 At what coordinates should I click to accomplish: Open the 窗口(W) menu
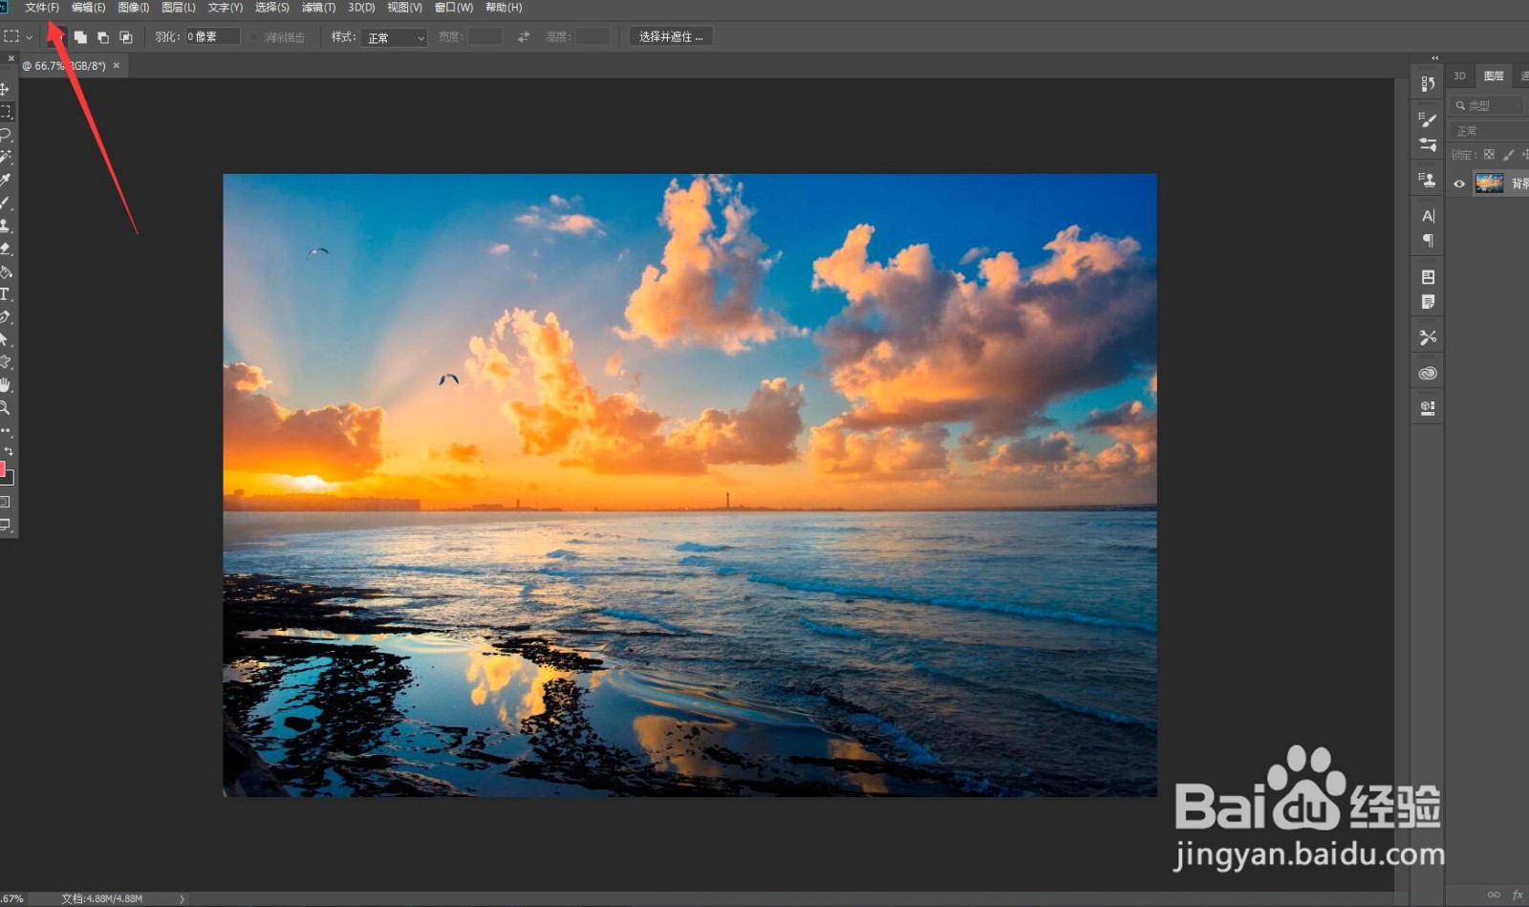pyautogui.click(x=454, y=8)
